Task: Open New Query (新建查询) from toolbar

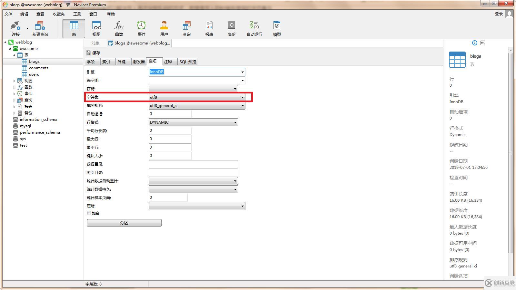Action: tap(40, 28)
